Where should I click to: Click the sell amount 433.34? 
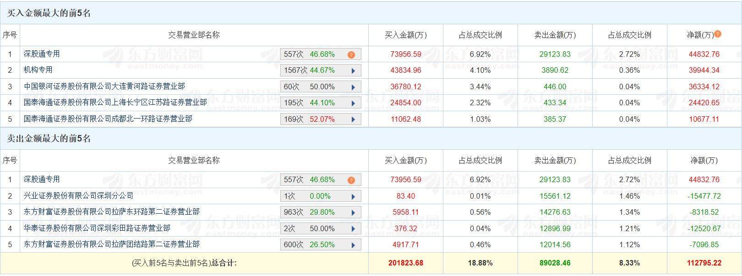(555, 103)
